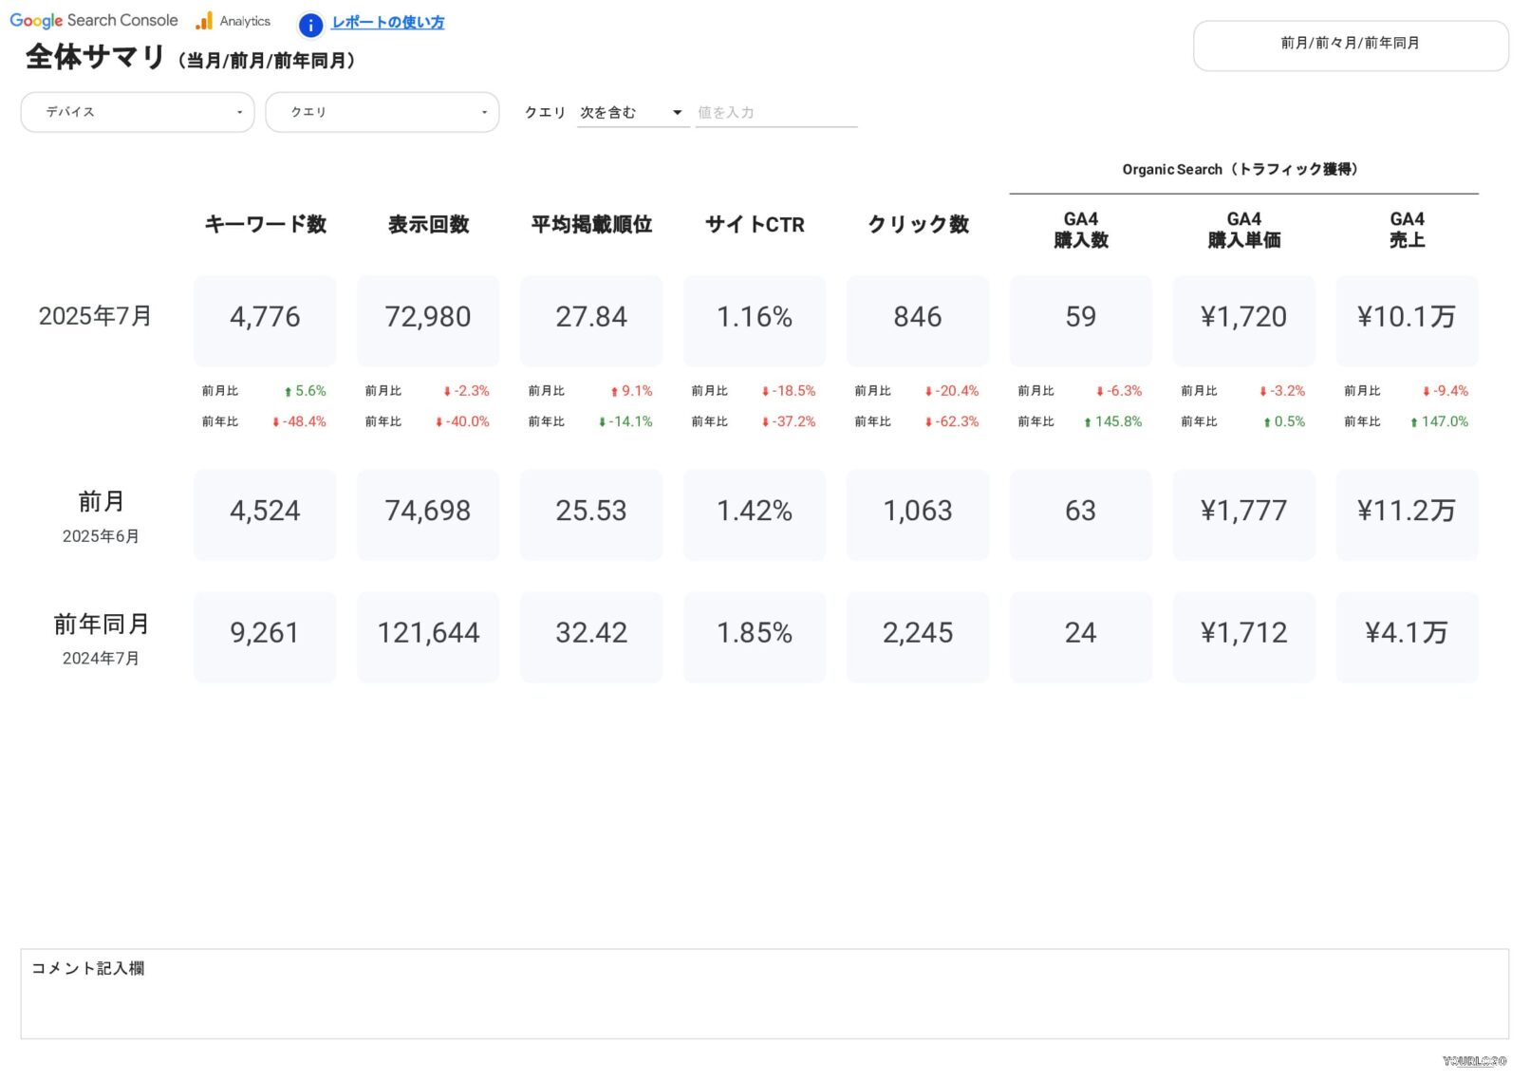Select the 前年同月 121,644 impressions card
The image size is (1530, 1081).
tap(428, 634)
